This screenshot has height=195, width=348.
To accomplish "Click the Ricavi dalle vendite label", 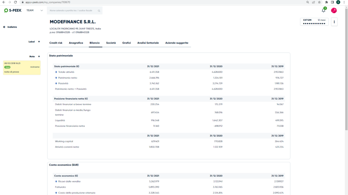I will coord(69,181).
